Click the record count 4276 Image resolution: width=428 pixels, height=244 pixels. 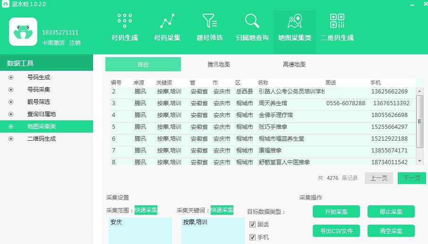[x=333, y=178]
